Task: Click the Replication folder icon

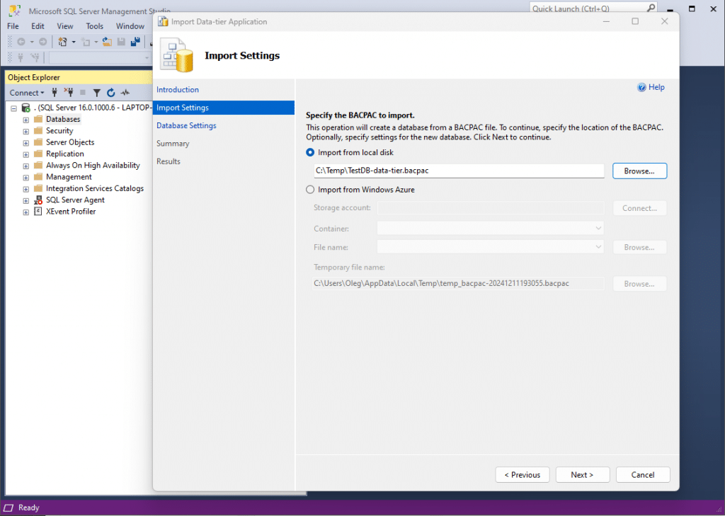Action: click(x=38, y=154)
